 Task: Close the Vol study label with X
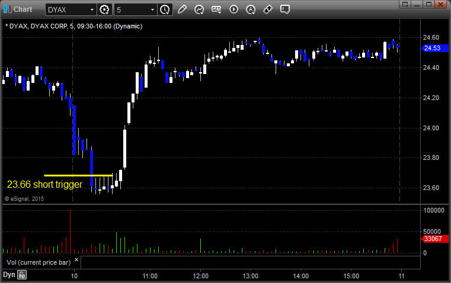click(76, 260)
